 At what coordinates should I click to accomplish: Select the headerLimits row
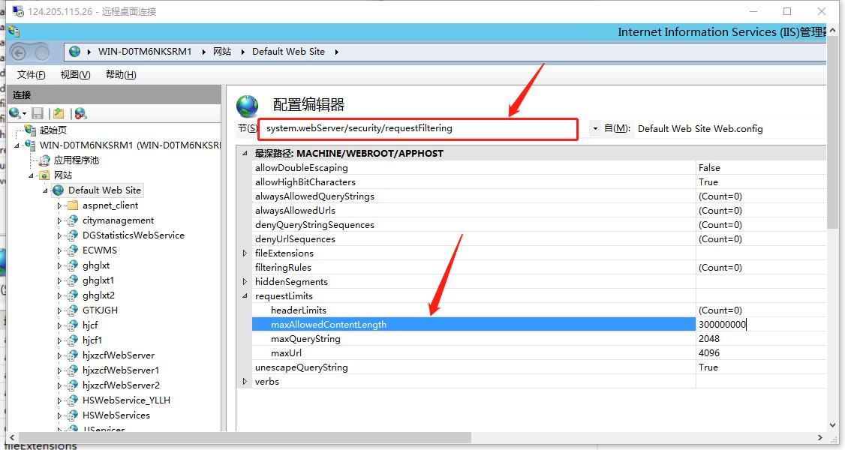pos(539,310)
